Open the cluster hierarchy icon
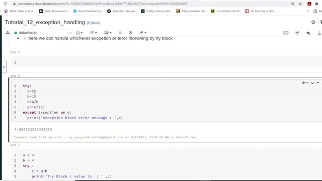The height and width of the screenshot is (181, 322). [x=8, y=33]
